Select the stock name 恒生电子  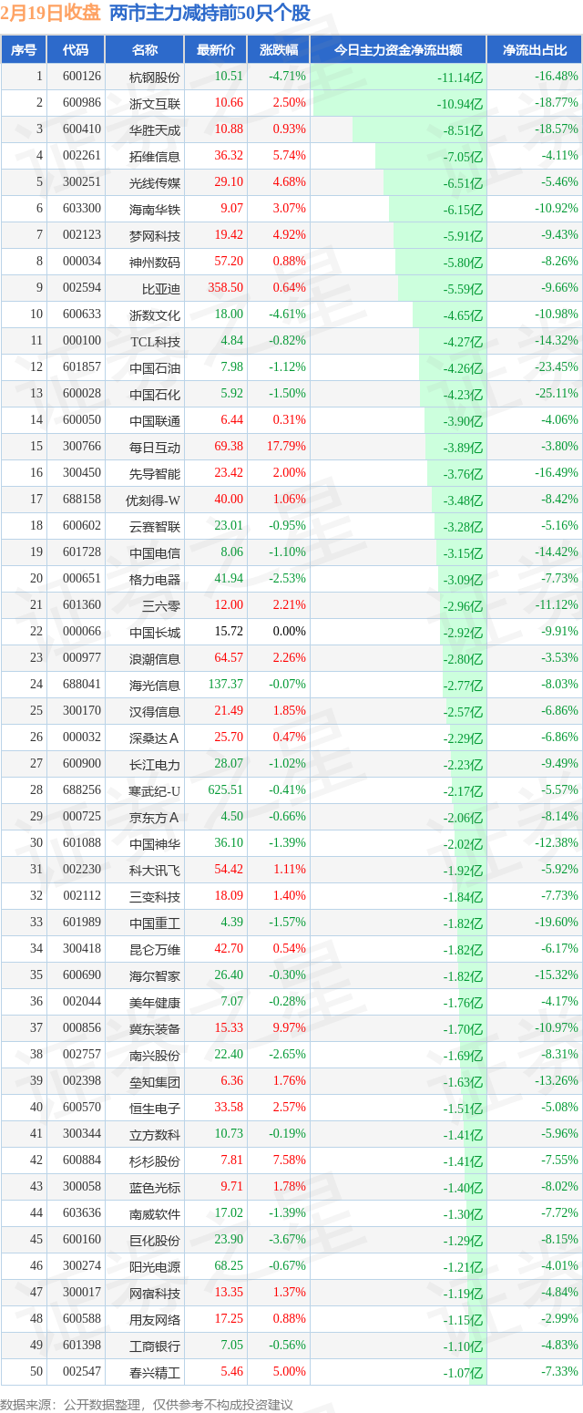tap(155, 1109)
